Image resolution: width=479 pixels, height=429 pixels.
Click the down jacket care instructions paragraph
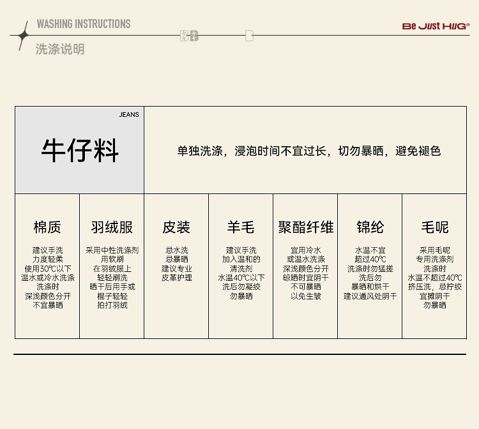[112, 278]
